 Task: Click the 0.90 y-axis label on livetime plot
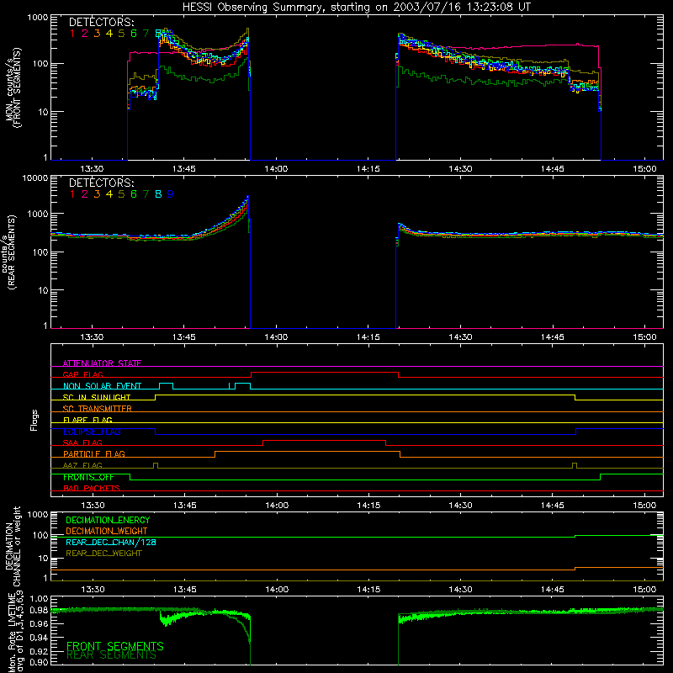[x=40, y=662]
